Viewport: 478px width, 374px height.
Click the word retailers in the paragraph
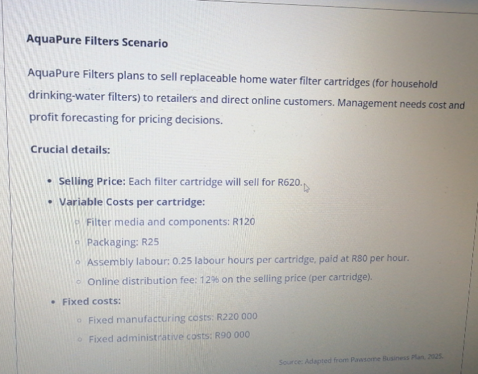[177, 98]
